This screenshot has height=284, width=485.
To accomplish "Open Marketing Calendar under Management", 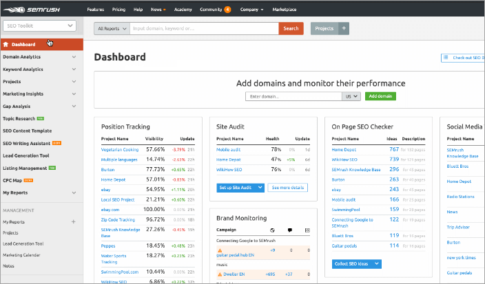I will pyautogui.click(x=21, y=255).
